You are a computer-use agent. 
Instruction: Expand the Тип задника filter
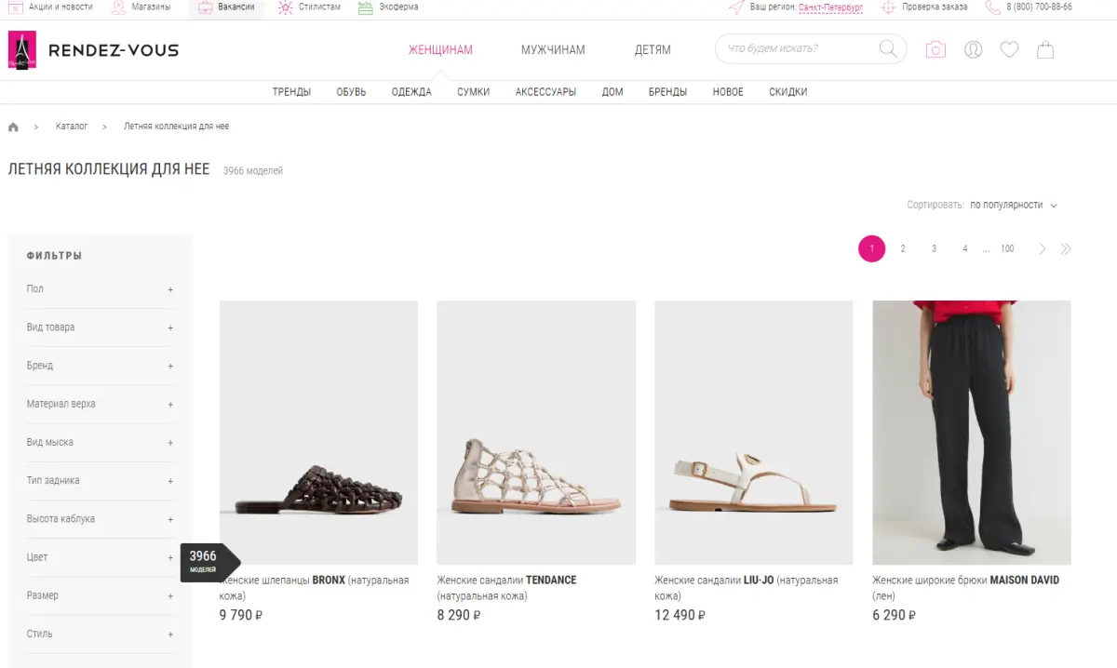100,481
